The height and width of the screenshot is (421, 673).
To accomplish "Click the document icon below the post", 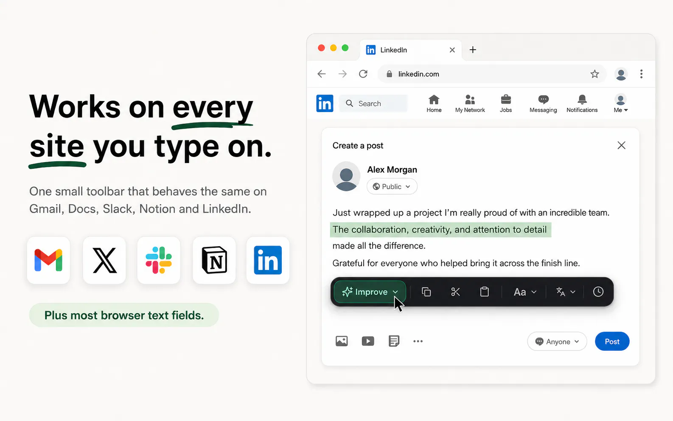I will tap(394, 341).
